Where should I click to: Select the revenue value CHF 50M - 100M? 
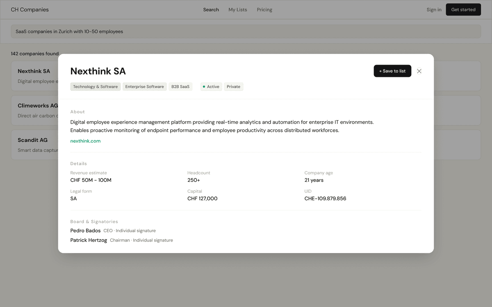click(91, 180)
